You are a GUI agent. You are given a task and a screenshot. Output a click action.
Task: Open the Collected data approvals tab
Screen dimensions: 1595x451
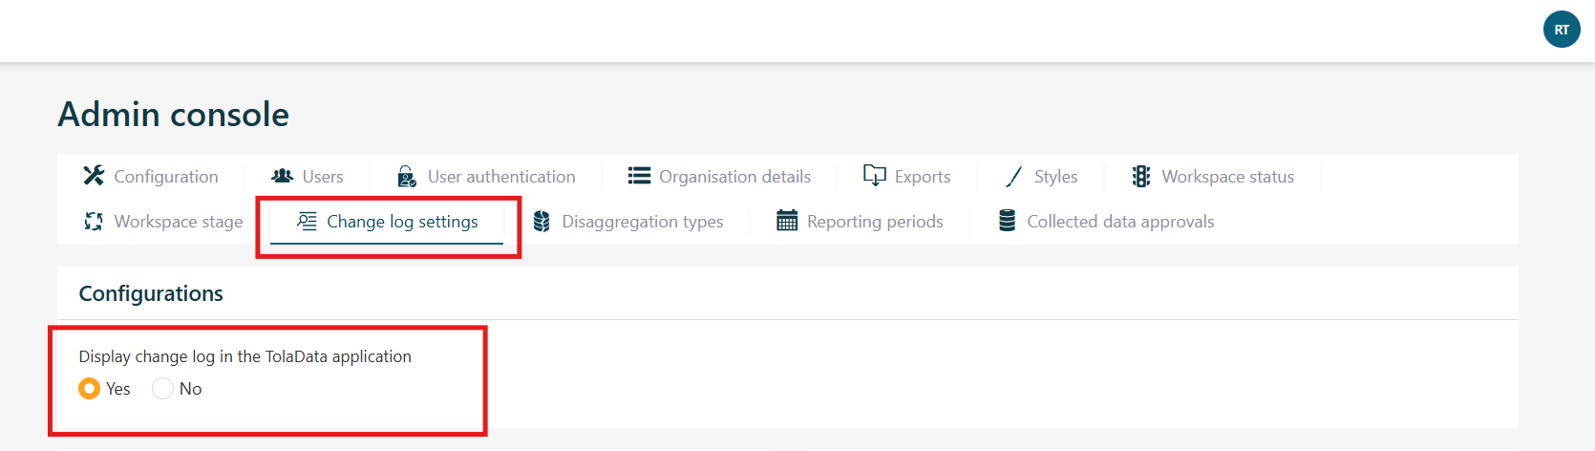pos(1119,222)
